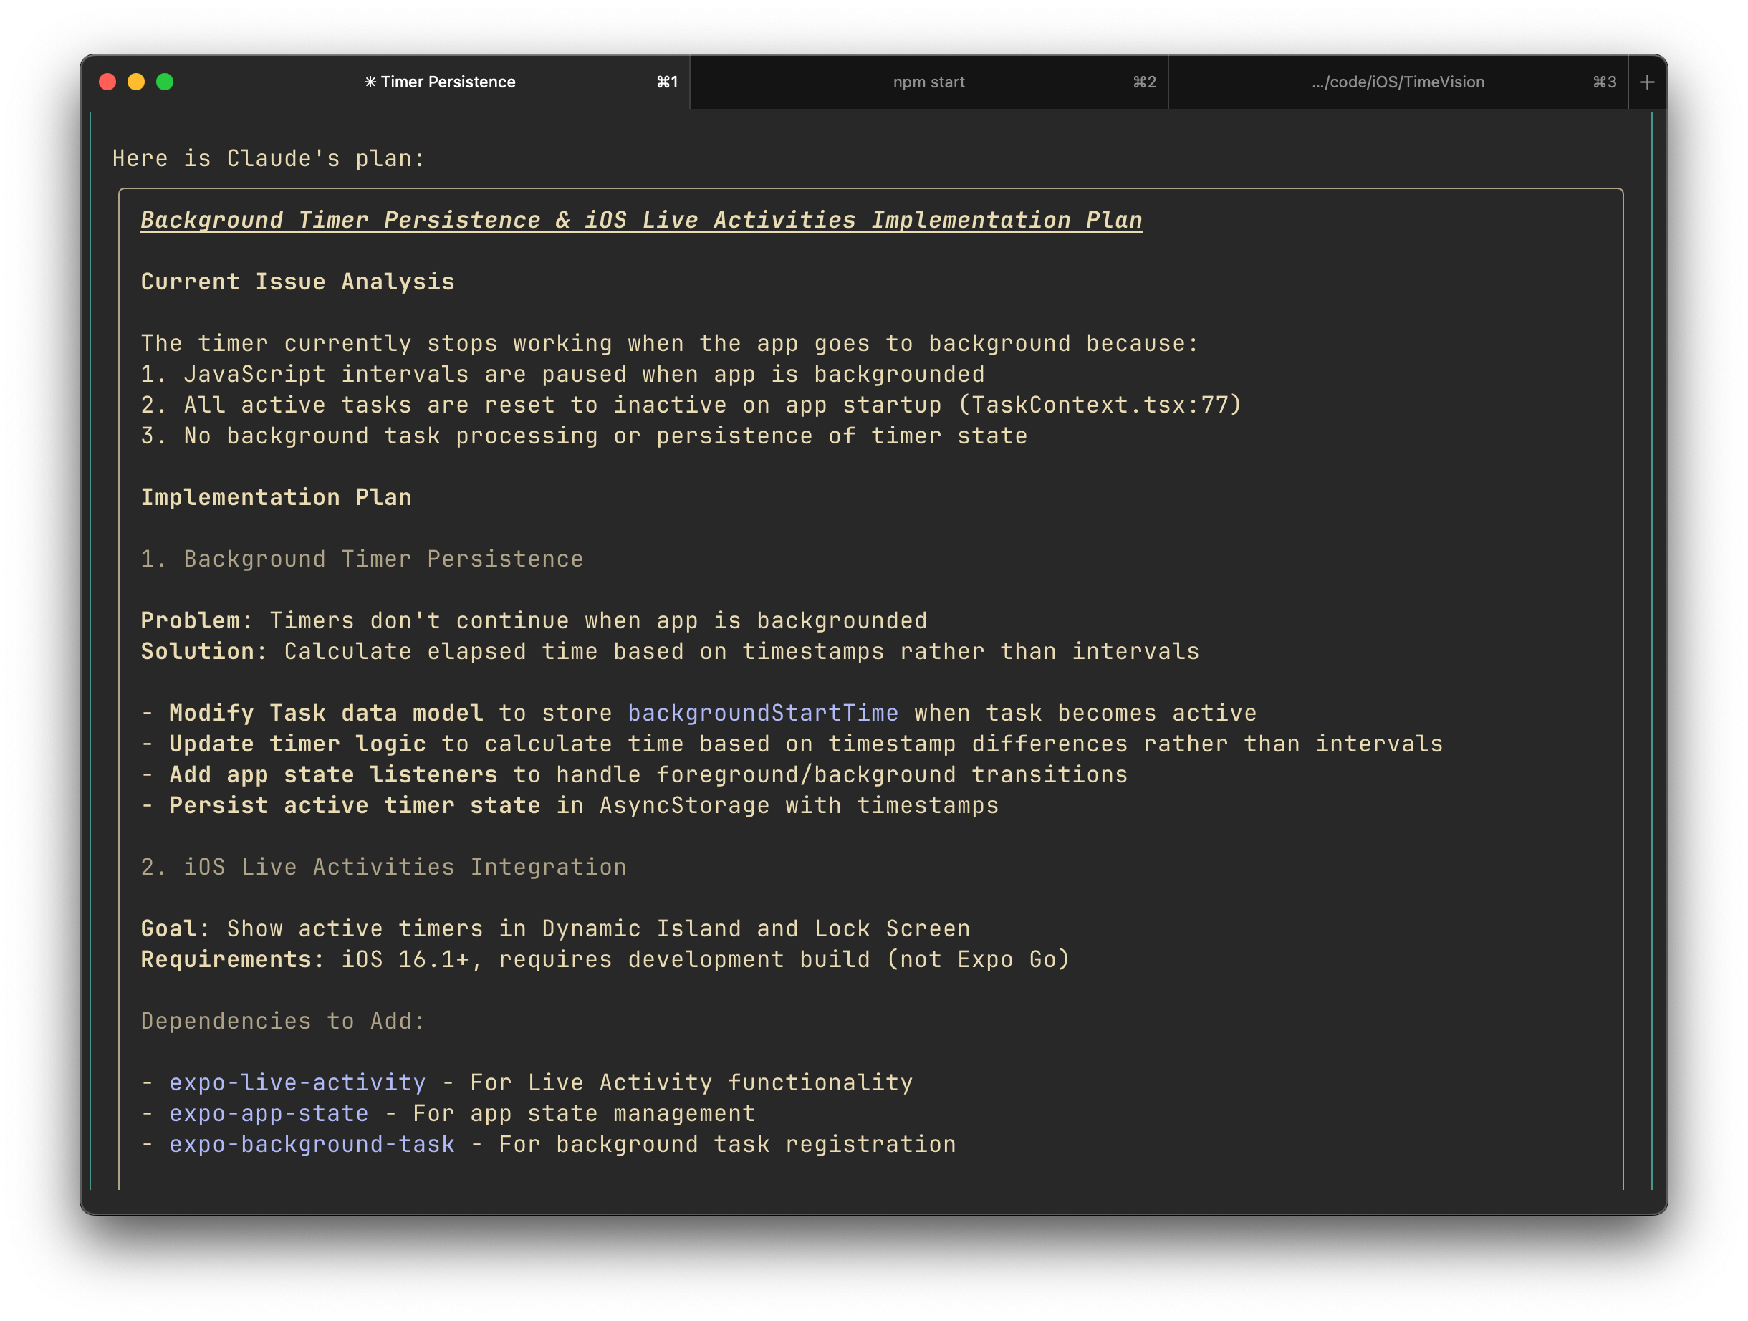
Task: Click the expo-live-activity dependency name
Action: pos(297,1082)
